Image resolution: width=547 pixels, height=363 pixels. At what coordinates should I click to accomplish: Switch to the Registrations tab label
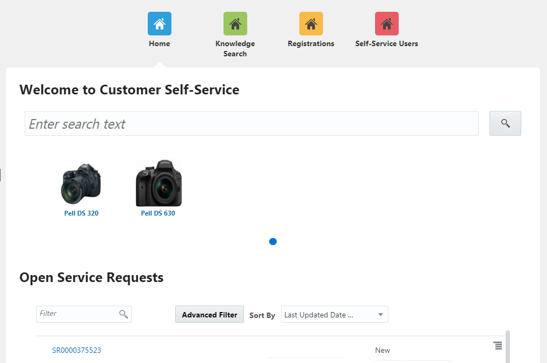coord(311,44)
